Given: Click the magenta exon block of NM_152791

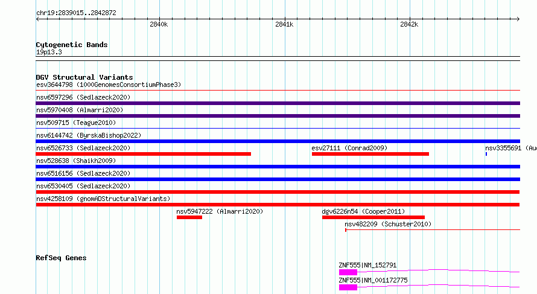Looking at the screenshot, I should coord(348,272).
